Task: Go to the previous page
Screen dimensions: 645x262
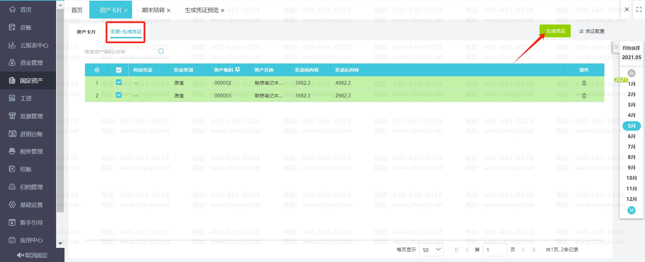Action: 467,250
